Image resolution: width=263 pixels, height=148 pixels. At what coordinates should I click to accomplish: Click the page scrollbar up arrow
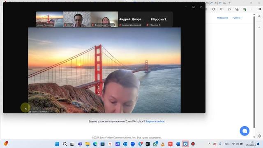click(x=254, y=15)
